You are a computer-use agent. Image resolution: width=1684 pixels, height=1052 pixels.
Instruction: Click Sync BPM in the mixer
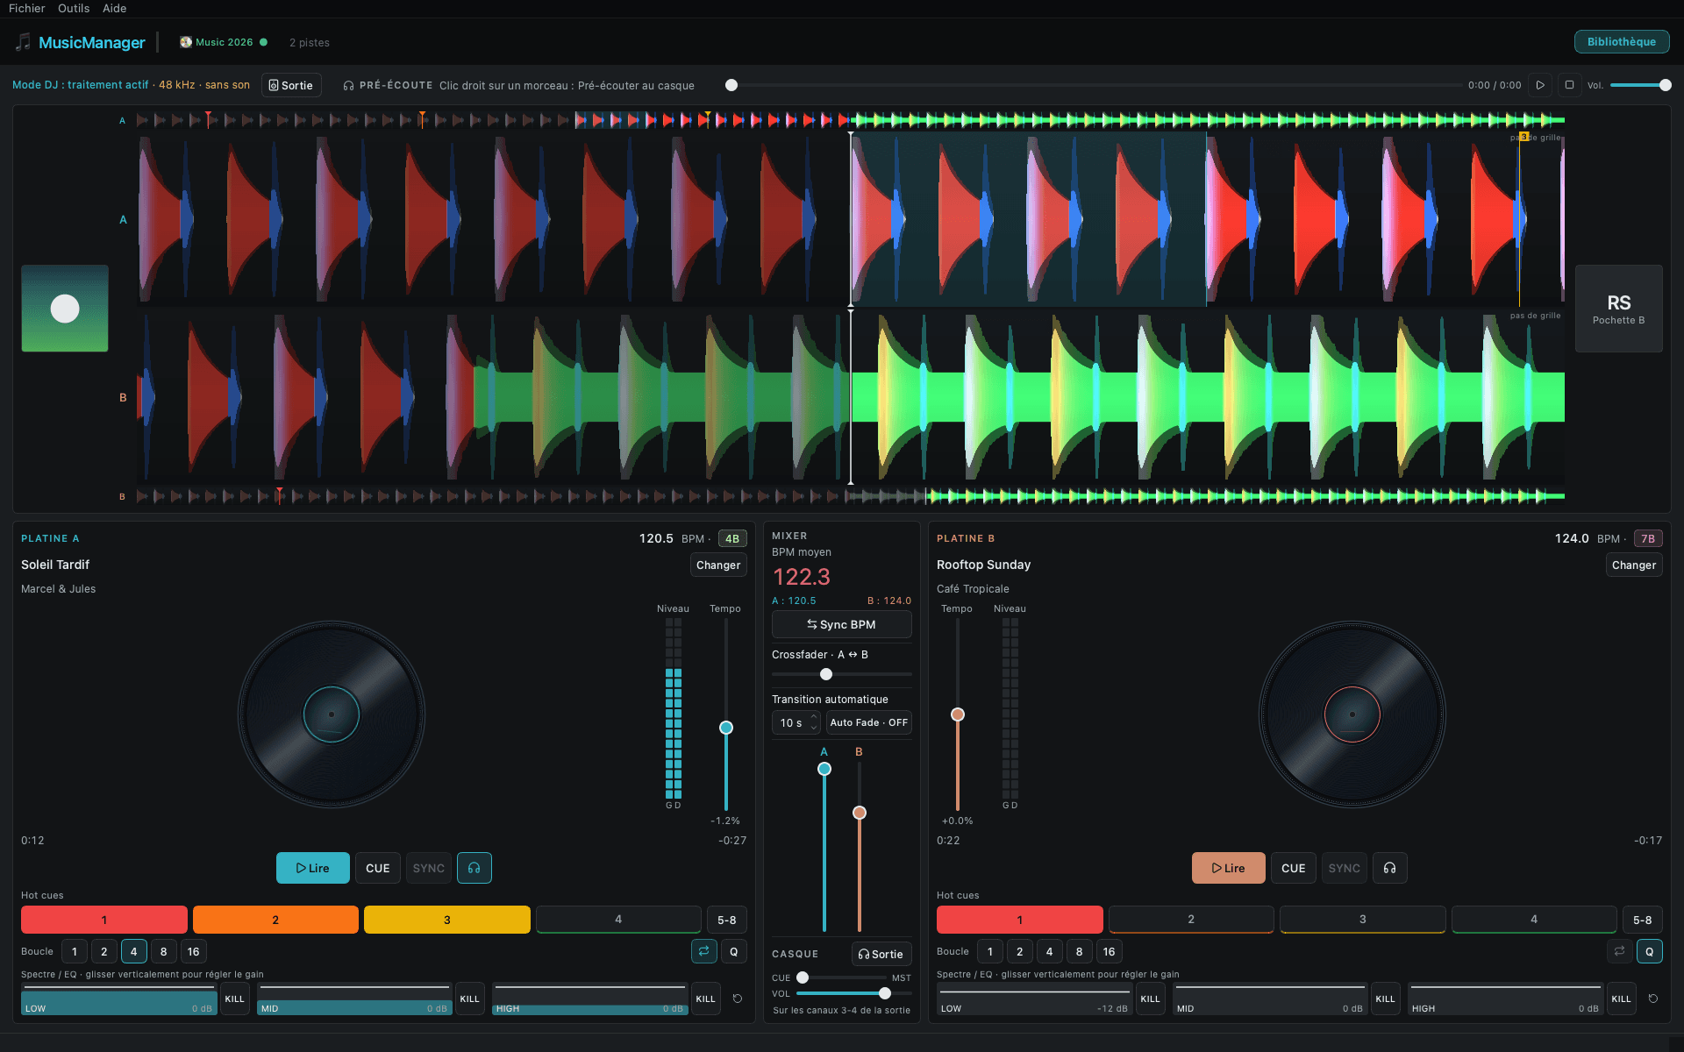tap(841, 624)
